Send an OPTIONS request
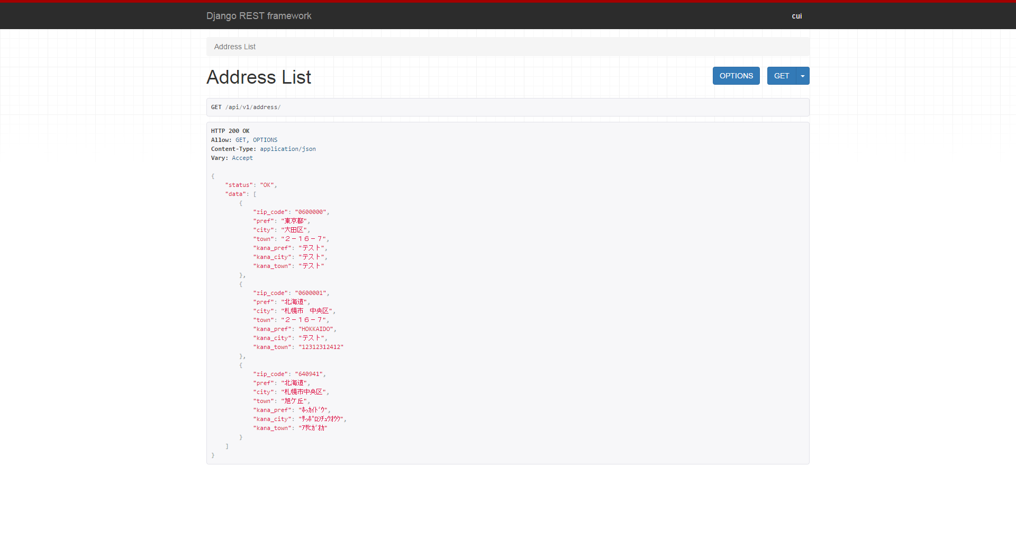Image resolution: width=1016 pixels, height=537 pixels. coord(736,76)
